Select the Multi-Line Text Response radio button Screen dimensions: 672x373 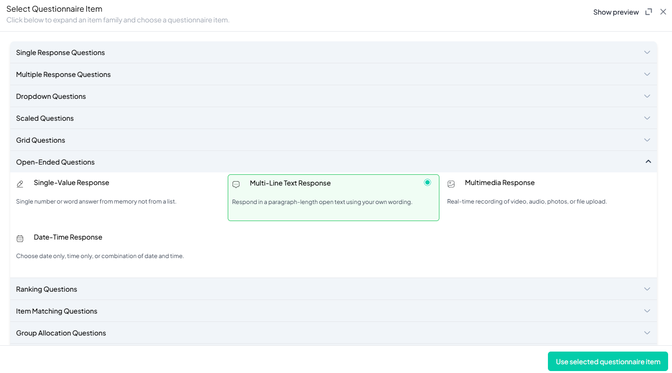pos(427,183)
